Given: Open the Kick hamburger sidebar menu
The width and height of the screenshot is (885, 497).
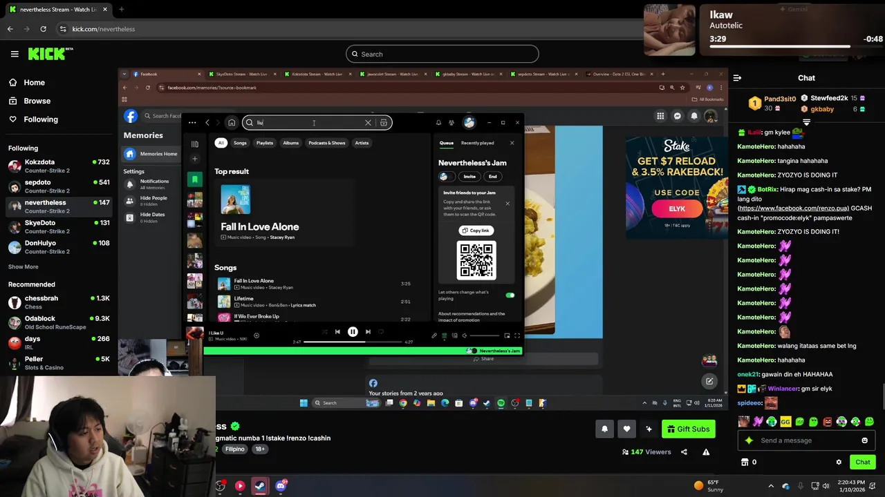Looking at the screenshot, I should (15, 54).
